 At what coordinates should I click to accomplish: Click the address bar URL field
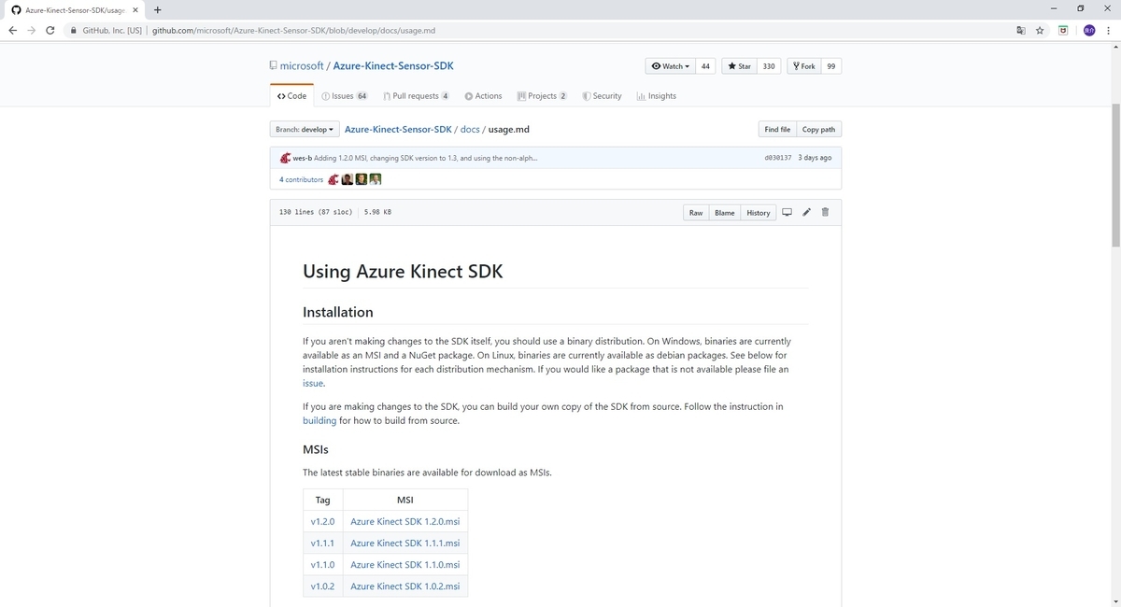560,30
